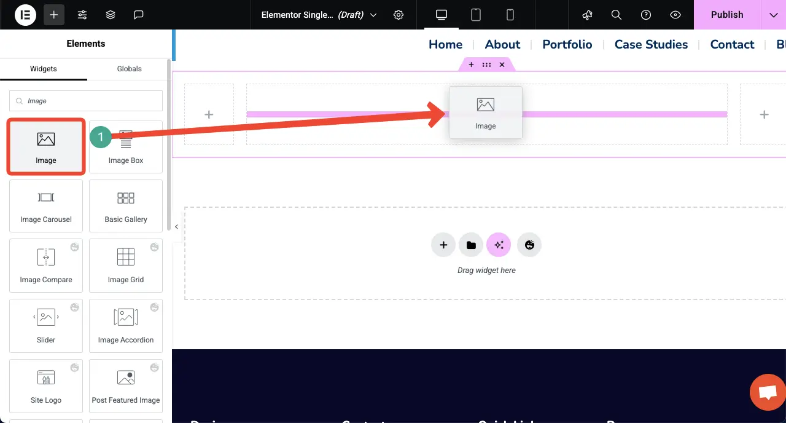Select the Image Carousel widget

(46, 205)
